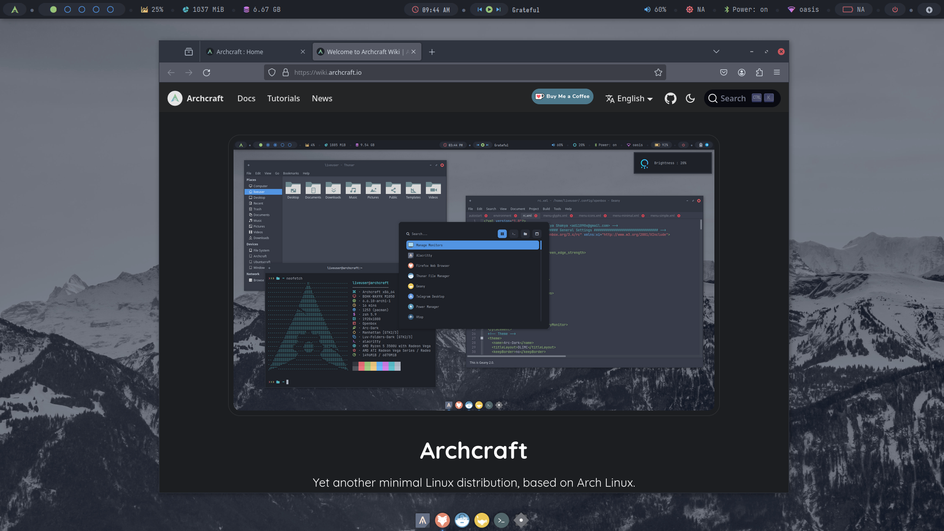Reload the current page
Screen dimensions: 944x531
pyautogui.click(x=206, y=72)
